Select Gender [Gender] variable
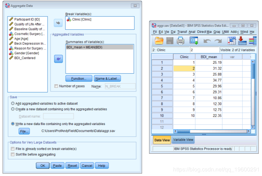 click(24, 53)
